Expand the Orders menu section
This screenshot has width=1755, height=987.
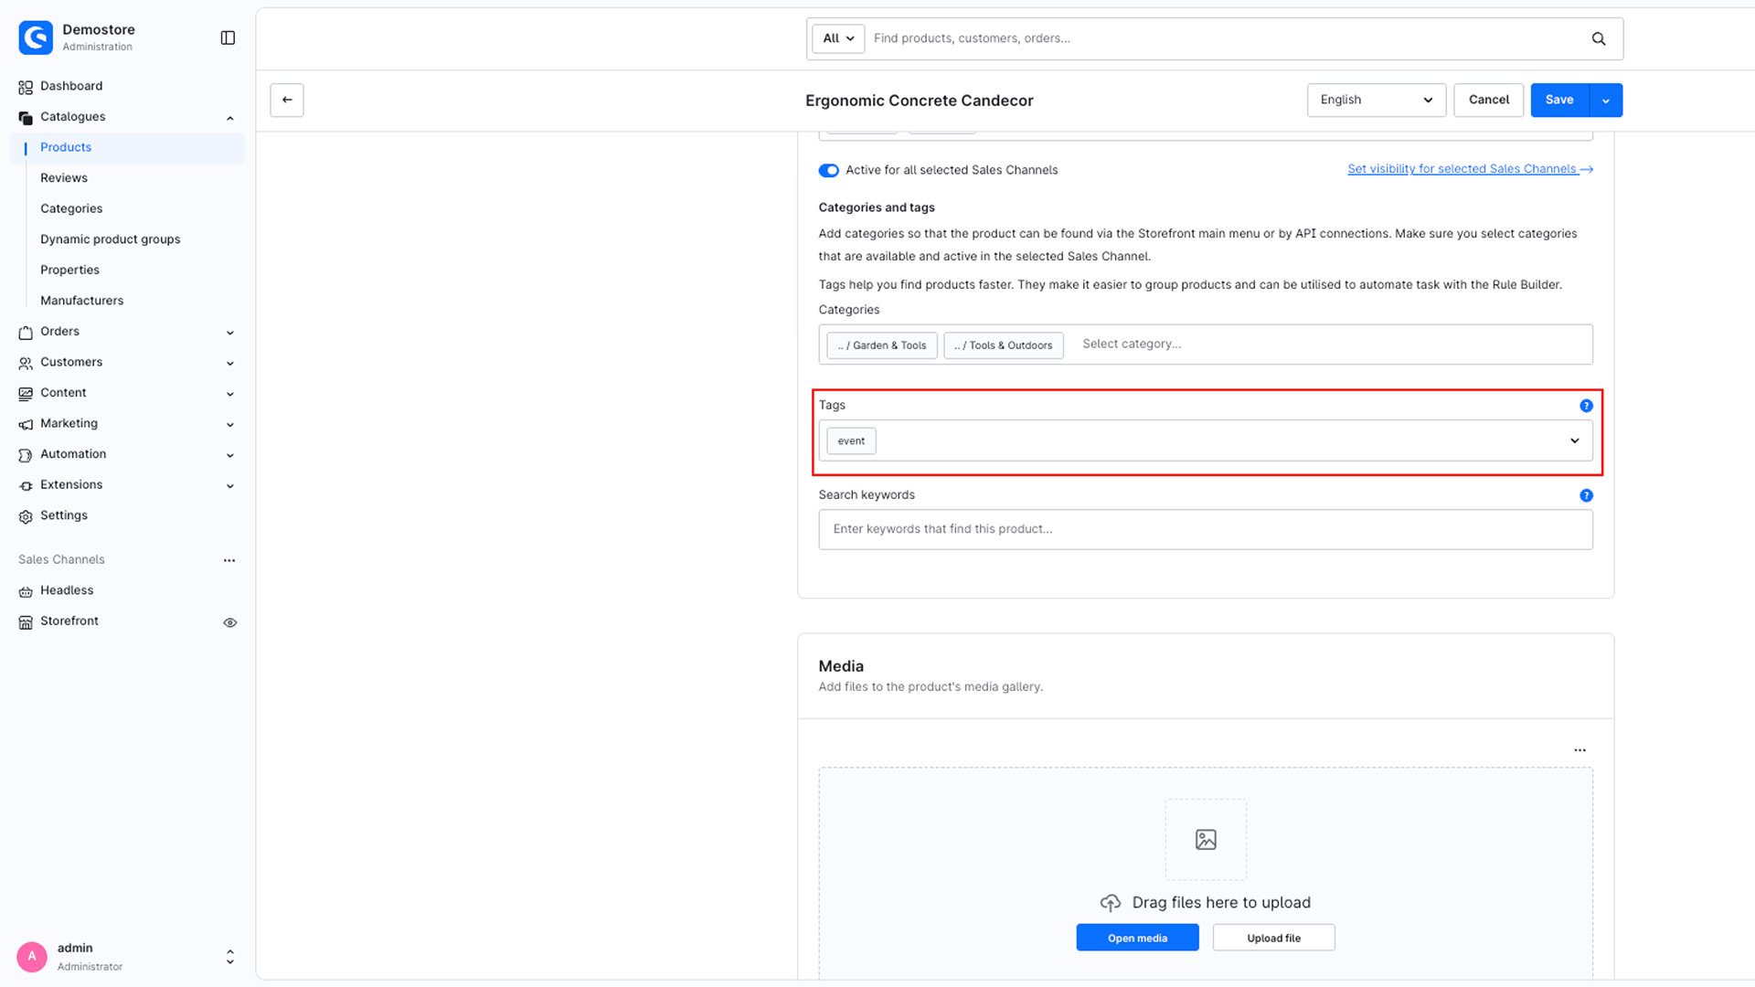pos(230,333)
